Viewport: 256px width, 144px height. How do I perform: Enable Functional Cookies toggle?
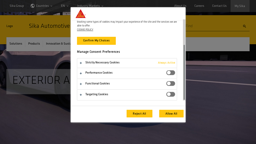(x=171, y=84)
